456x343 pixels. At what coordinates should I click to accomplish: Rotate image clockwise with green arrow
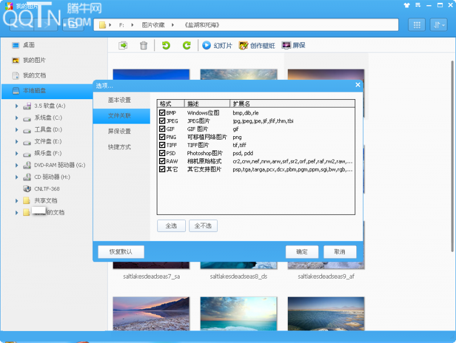(186, 46)
